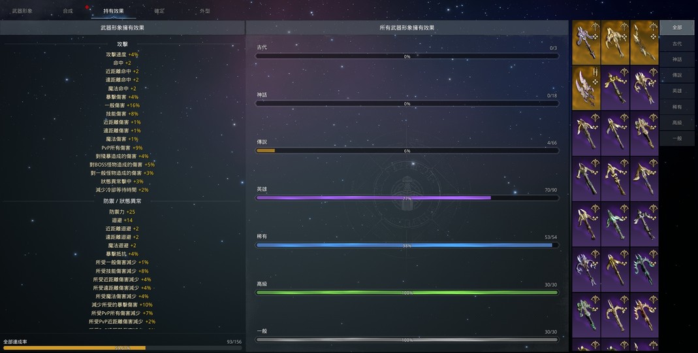Select the purple weapon icon in second row middle
698x353 pixels.
coord(615,88)
